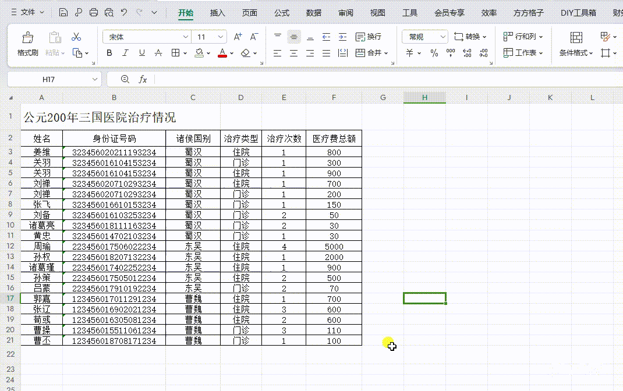Click the Increase font size icon
The height and width of the screenshot is (391, 623).
click(x=238, y=37)
